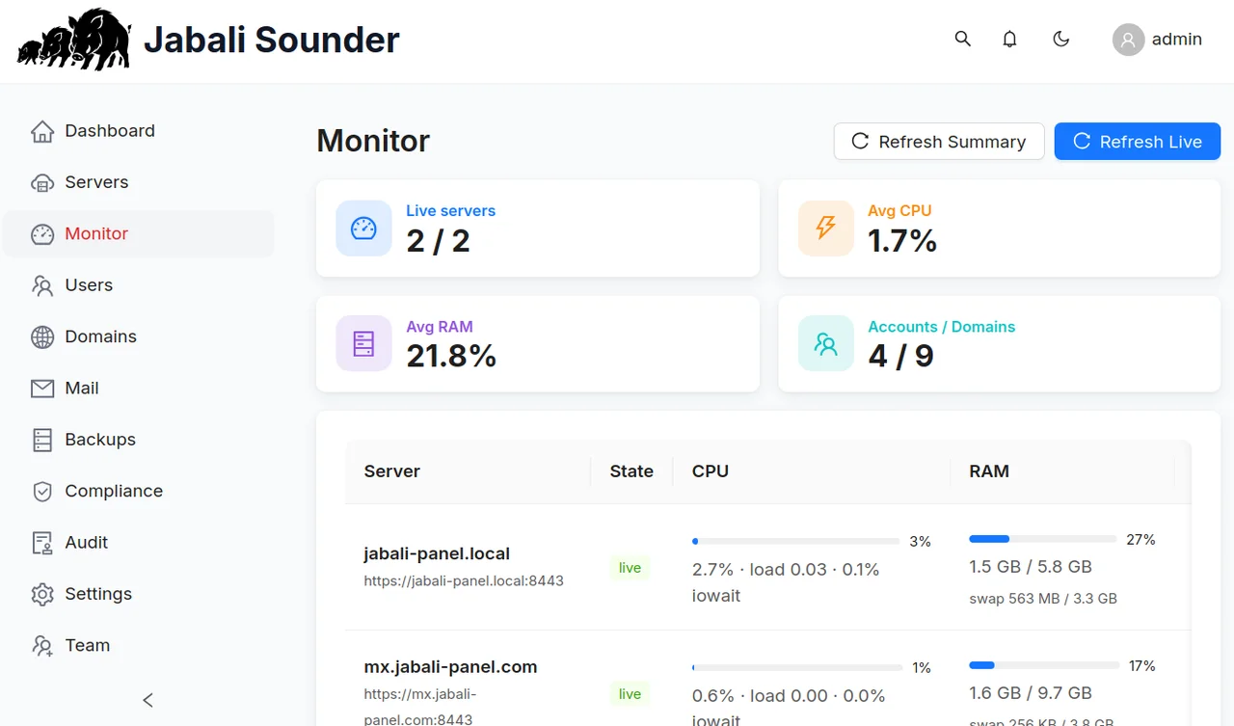
Task: Collapse the sidebar with the left chevron
Action: pos(148,700)
